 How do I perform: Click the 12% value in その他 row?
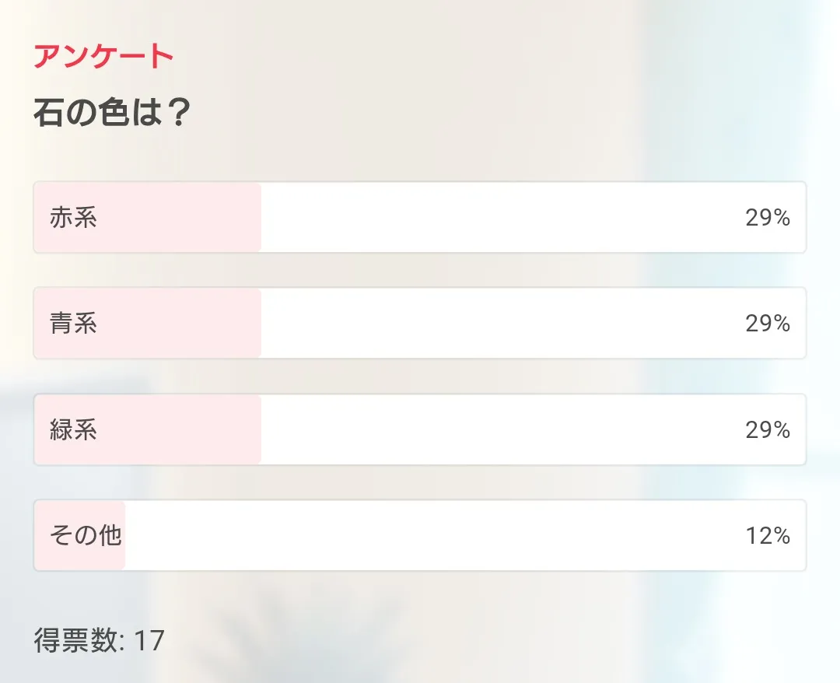click(x=768, y=535)
